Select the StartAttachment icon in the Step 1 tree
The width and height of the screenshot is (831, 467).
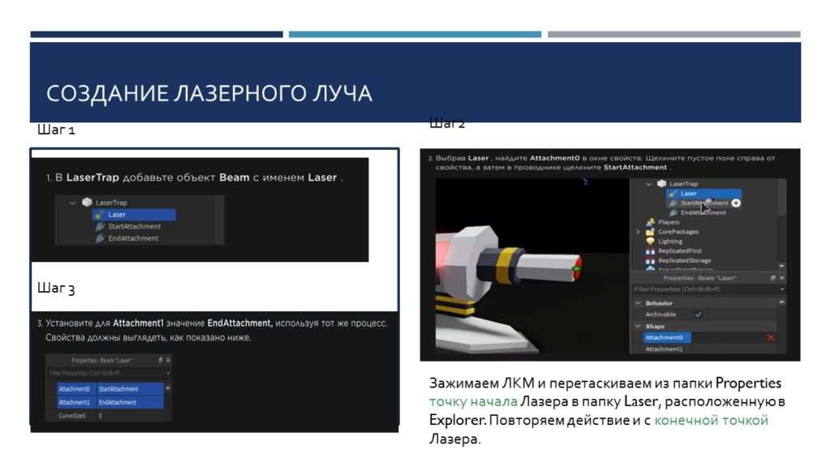[100, 227]
